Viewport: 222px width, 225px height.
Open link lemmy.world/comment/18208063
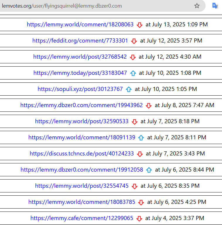(x=80, y=24)
